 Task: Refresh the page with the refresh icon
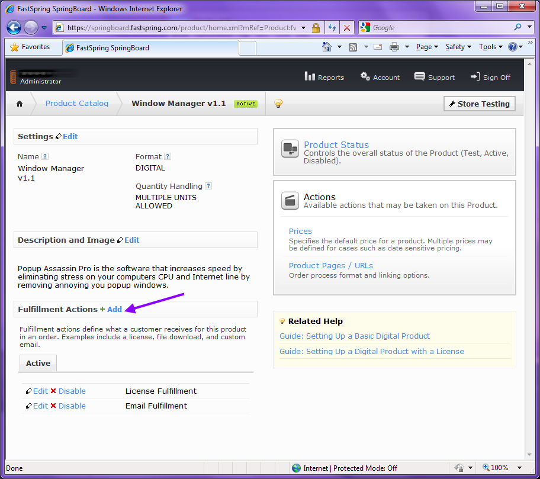click(x=332, y=28)
